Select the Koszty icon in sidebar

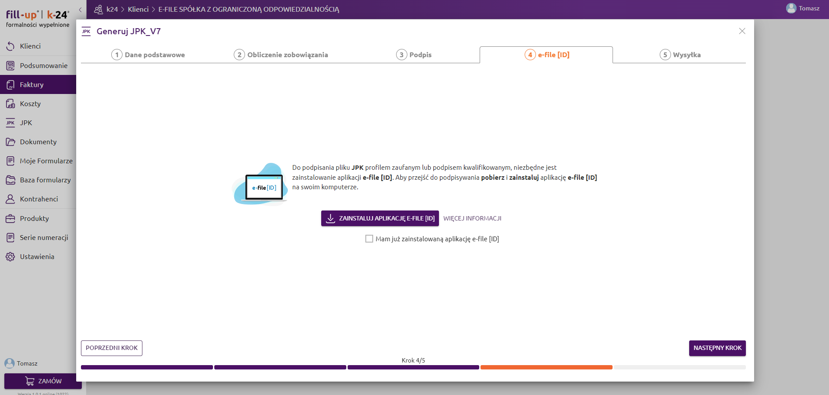10,104
